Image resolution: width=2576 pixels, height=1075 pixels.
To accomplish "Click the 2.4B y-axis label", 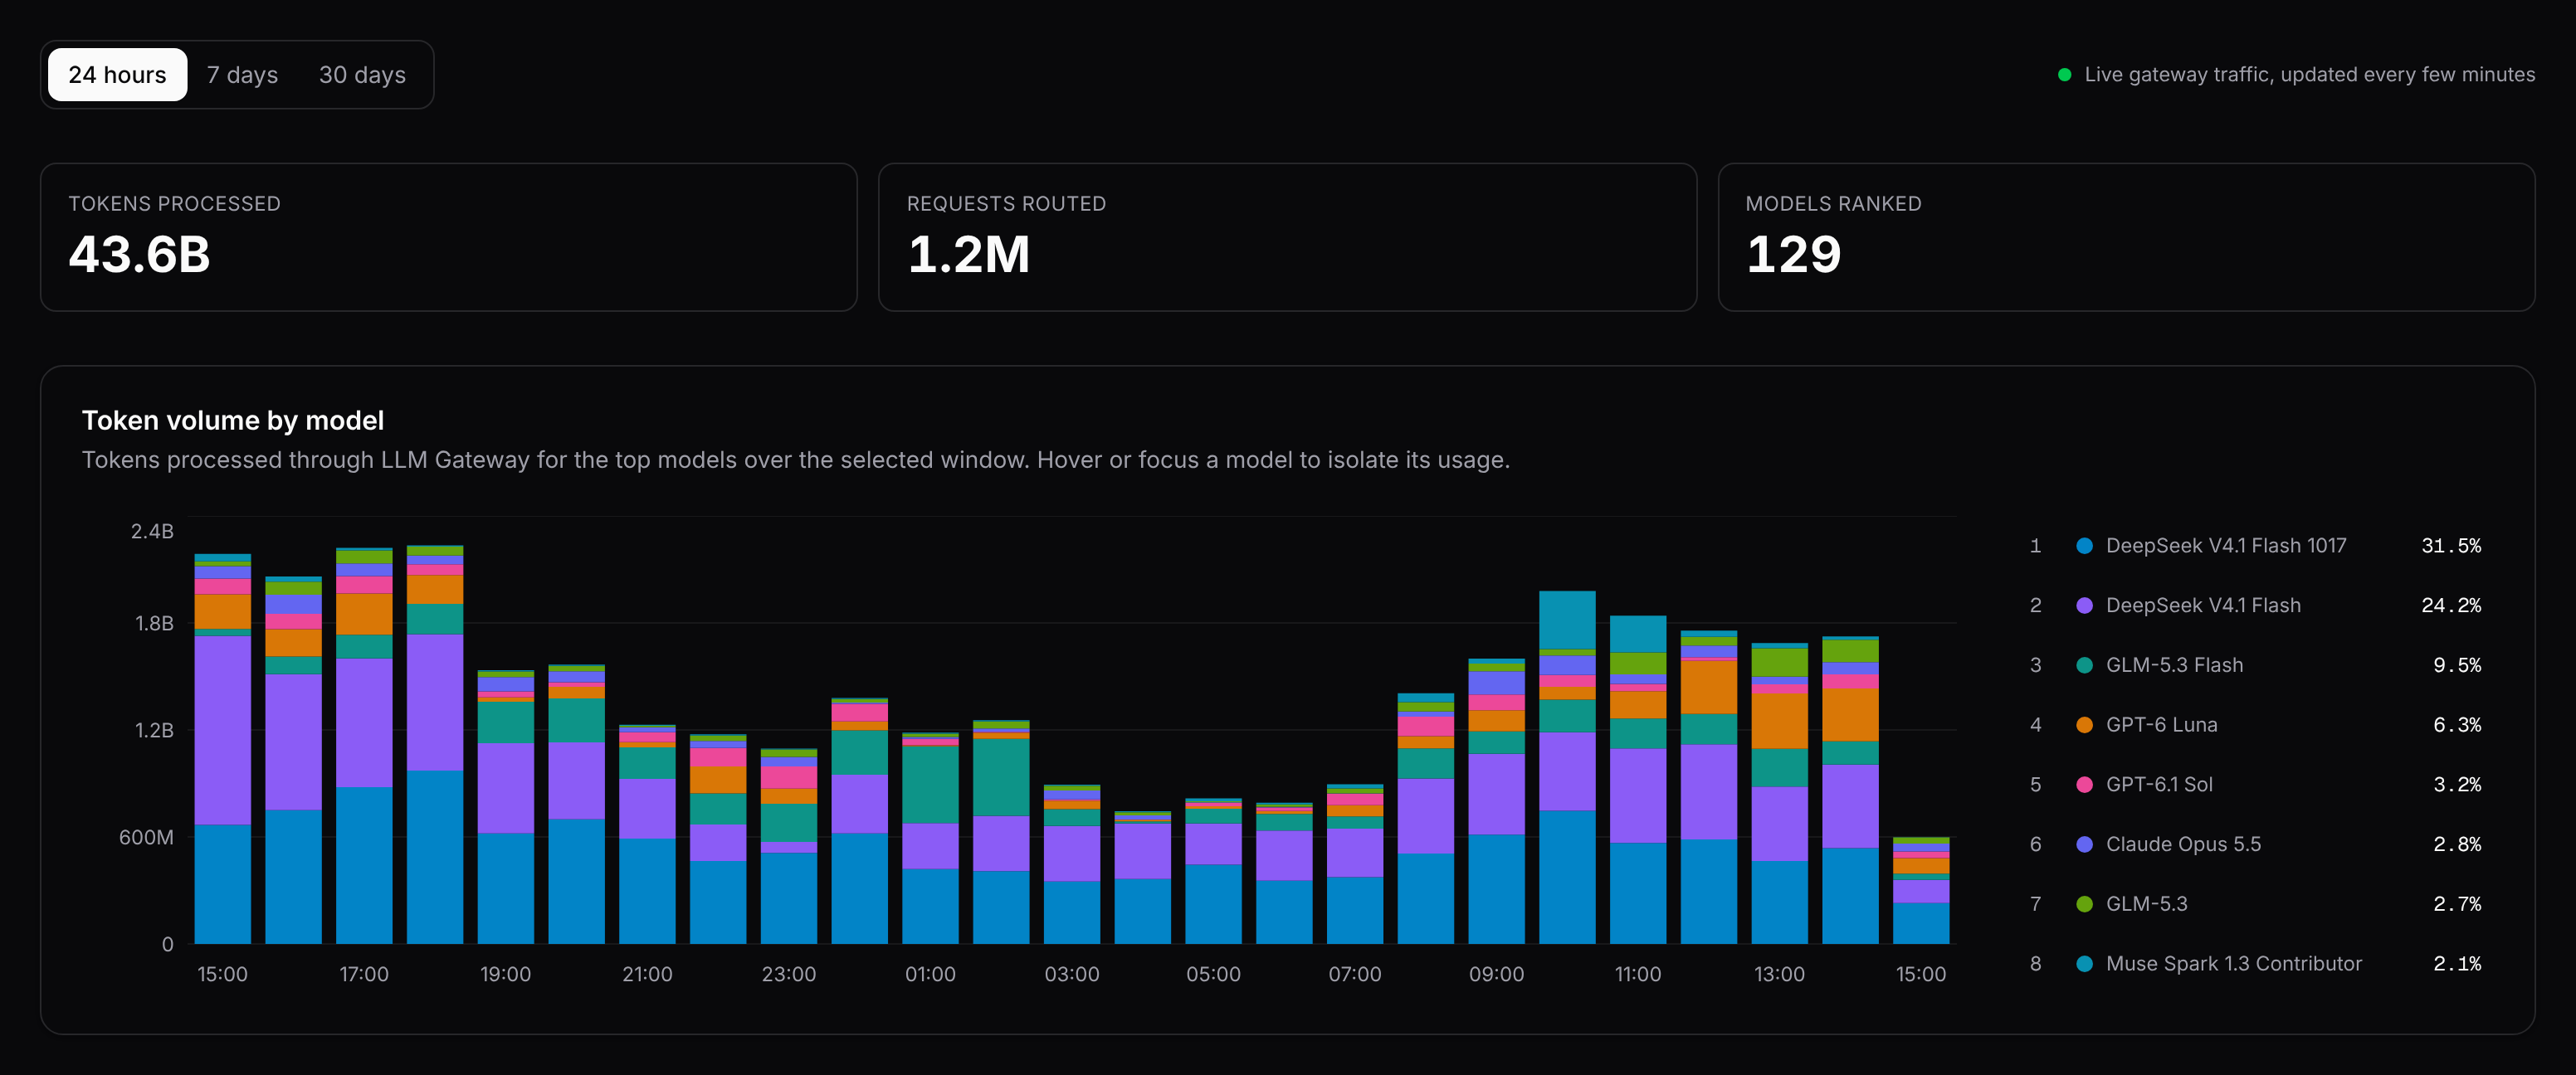I will coord(152,532).
